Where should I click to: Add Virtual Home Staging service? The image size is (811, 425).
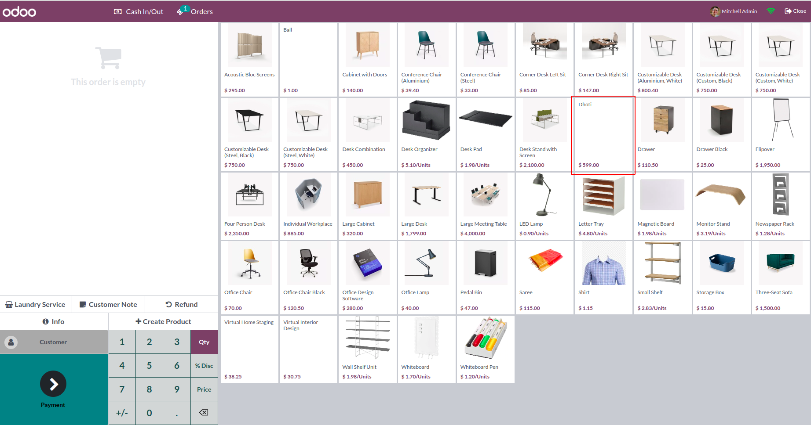point(250,349)
